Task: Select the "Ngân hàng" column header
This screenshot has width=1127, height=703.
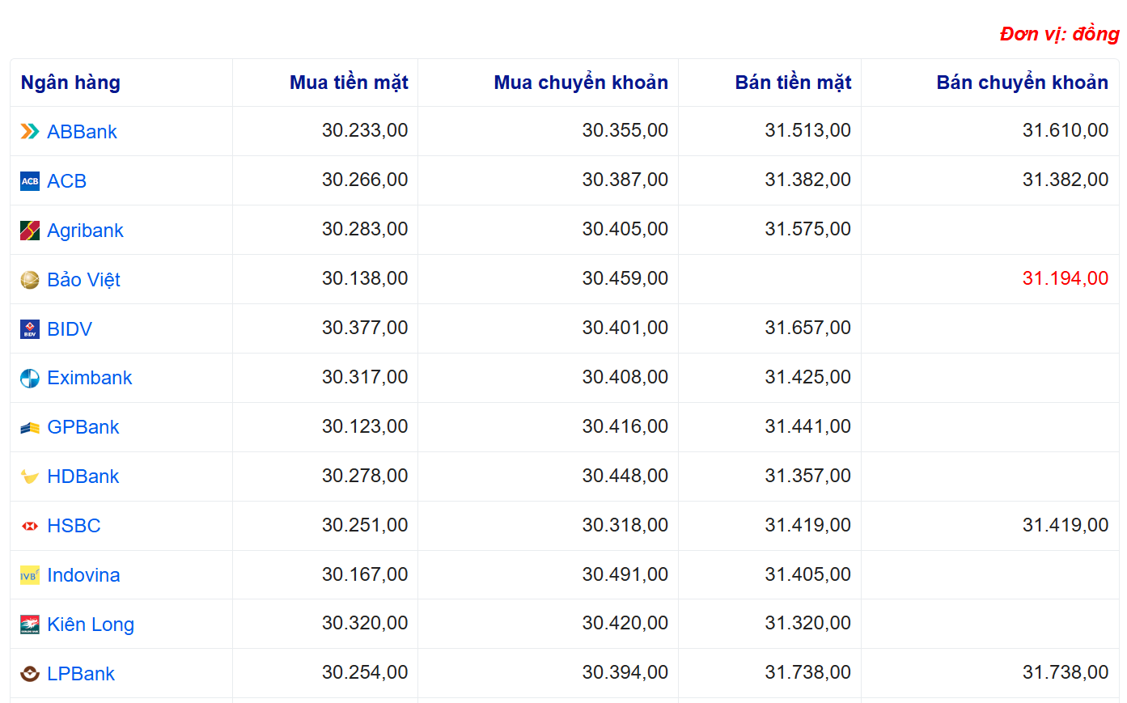Action: tap(70, 83)
